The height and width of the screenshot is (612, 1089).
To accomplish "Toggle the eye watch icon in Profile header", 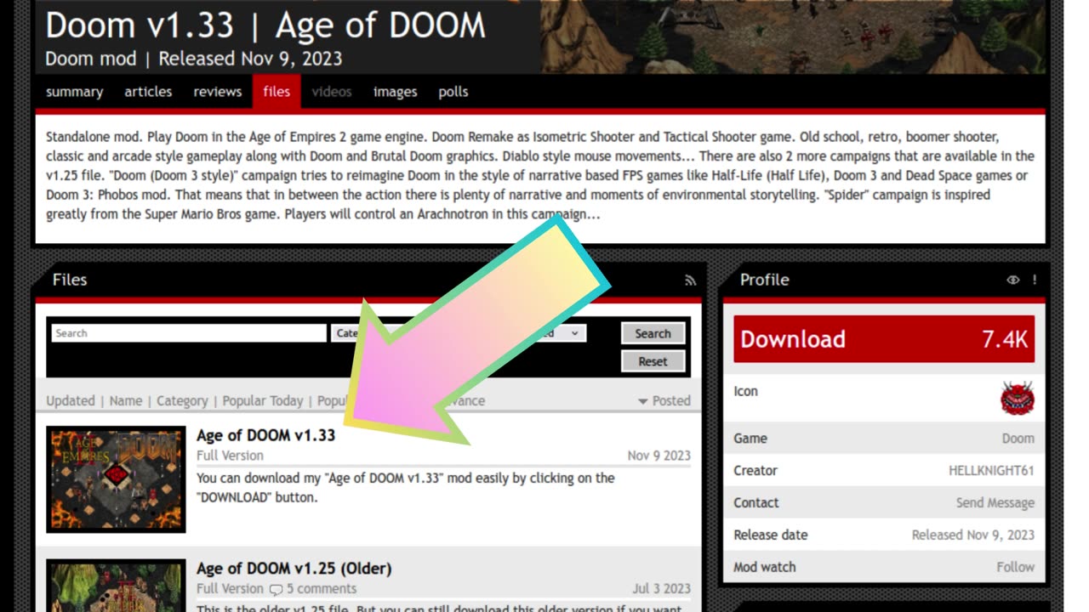I will (x=1012, y=280).
